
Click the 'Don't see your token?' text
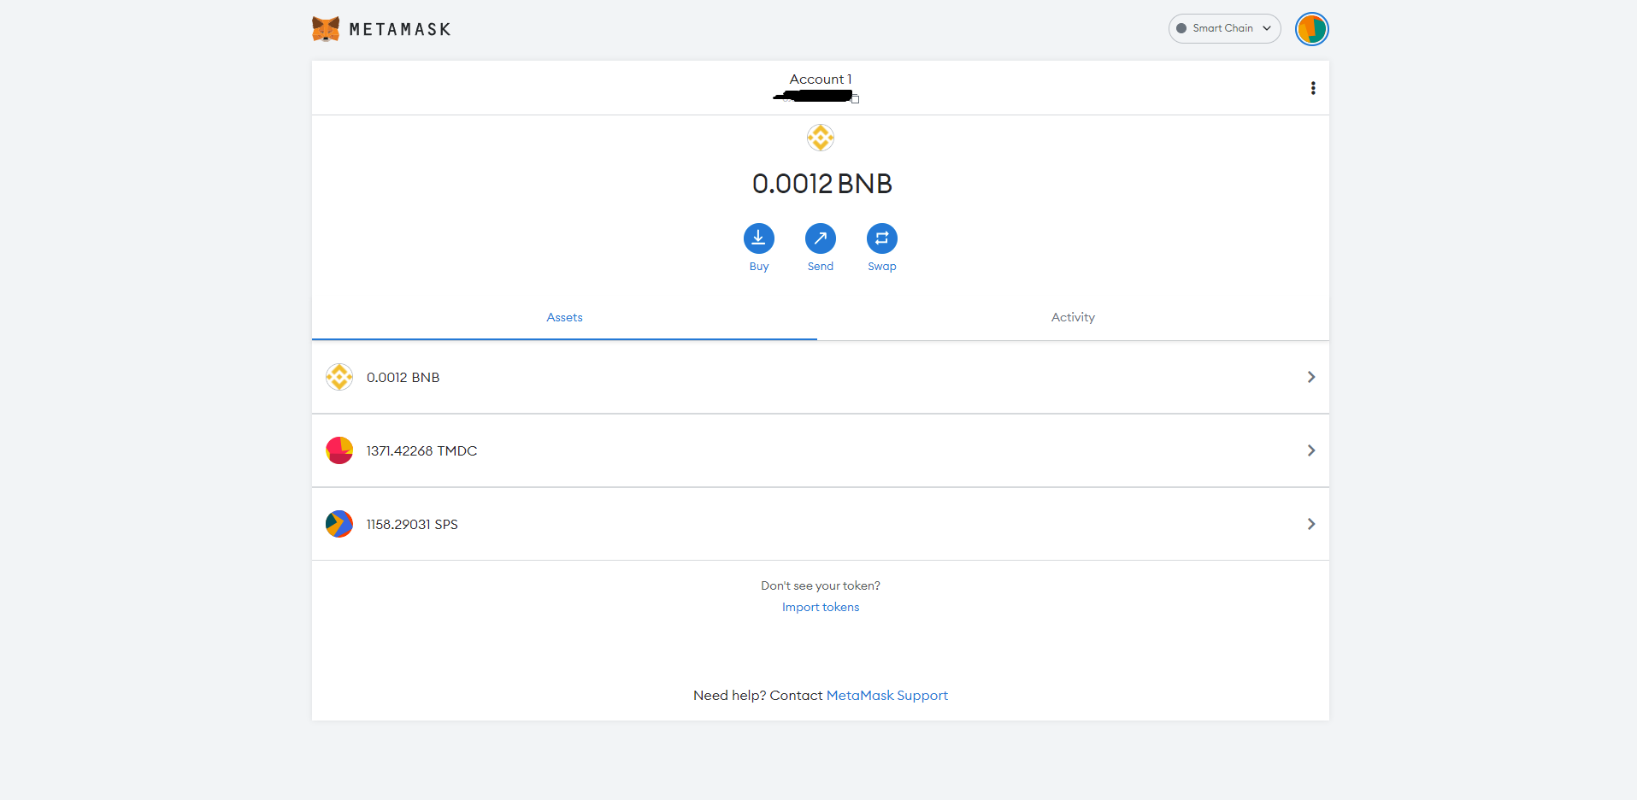821,585
